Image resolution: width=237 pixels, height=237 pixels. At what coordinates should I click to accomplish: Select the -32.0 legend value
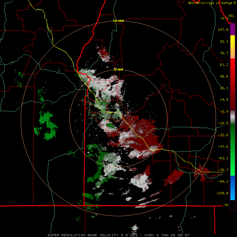pos(223,135)
